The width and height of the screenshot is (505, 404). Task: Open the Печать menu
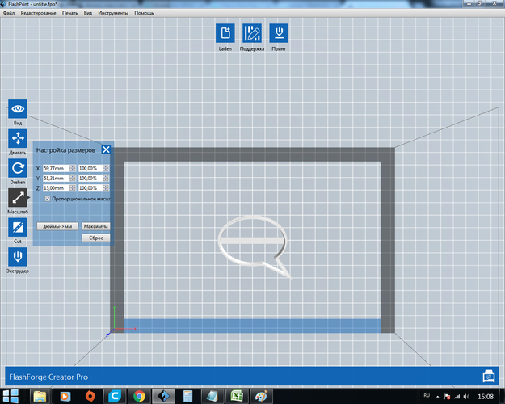pos(69,13)
